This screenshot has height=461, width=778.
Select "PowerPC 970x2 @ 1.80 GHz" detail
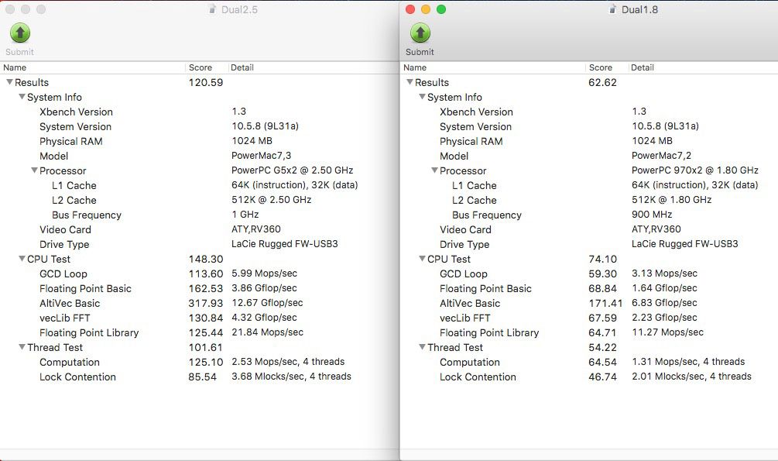pyautogui.click(x=695, y=170)
